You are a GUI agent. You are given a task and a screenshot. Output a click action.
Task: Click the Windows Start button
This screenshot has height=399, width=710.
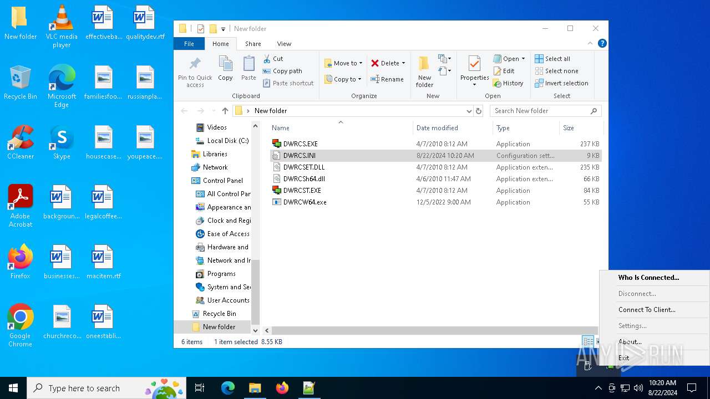(13, 388)
